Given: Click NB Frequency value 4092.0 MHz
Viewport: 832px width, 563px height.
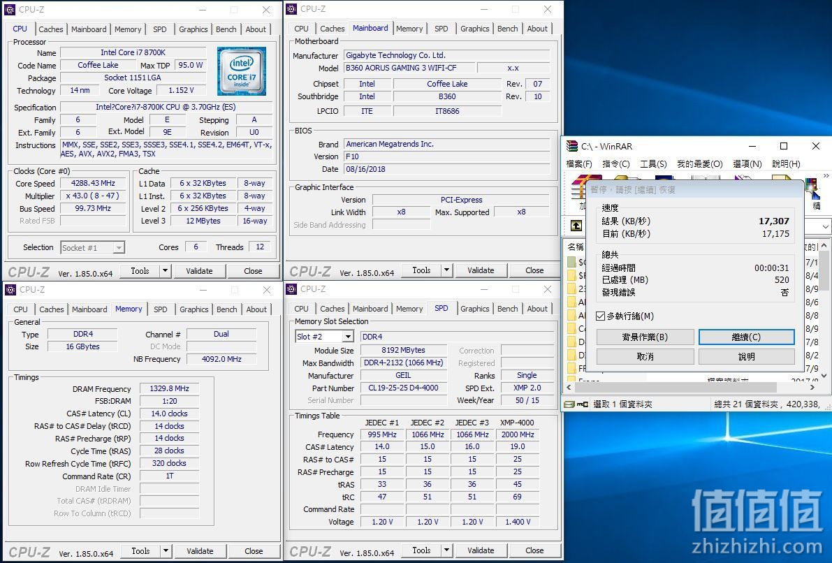Looking at the screenshot, I should (x=221, y=359).
